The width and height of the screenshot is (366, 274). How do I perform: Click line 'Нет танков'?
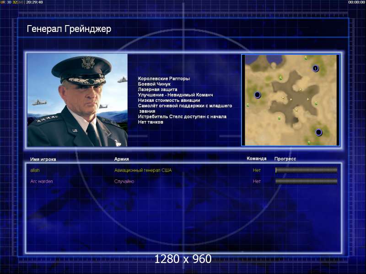(x=151, y=122)
